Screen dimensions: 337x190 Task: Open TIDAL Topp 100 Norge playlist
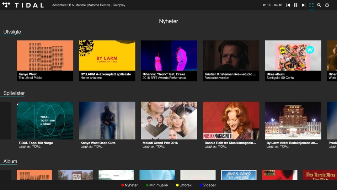(45, 125)
